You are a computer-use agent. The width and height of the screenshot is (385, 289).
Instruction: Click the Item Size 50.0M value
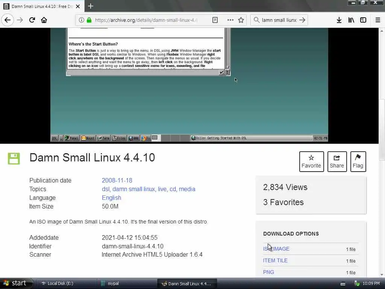click(x=110, y=207)
